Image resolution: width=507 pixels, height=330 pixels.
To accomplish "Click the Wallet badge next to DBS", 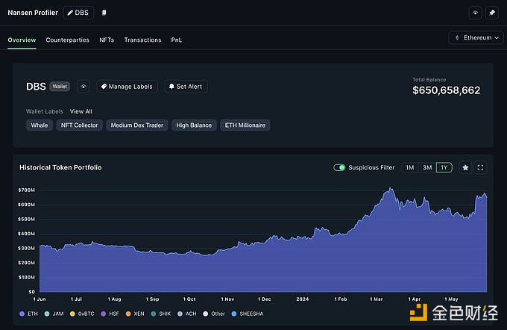I will pos(60,87).
